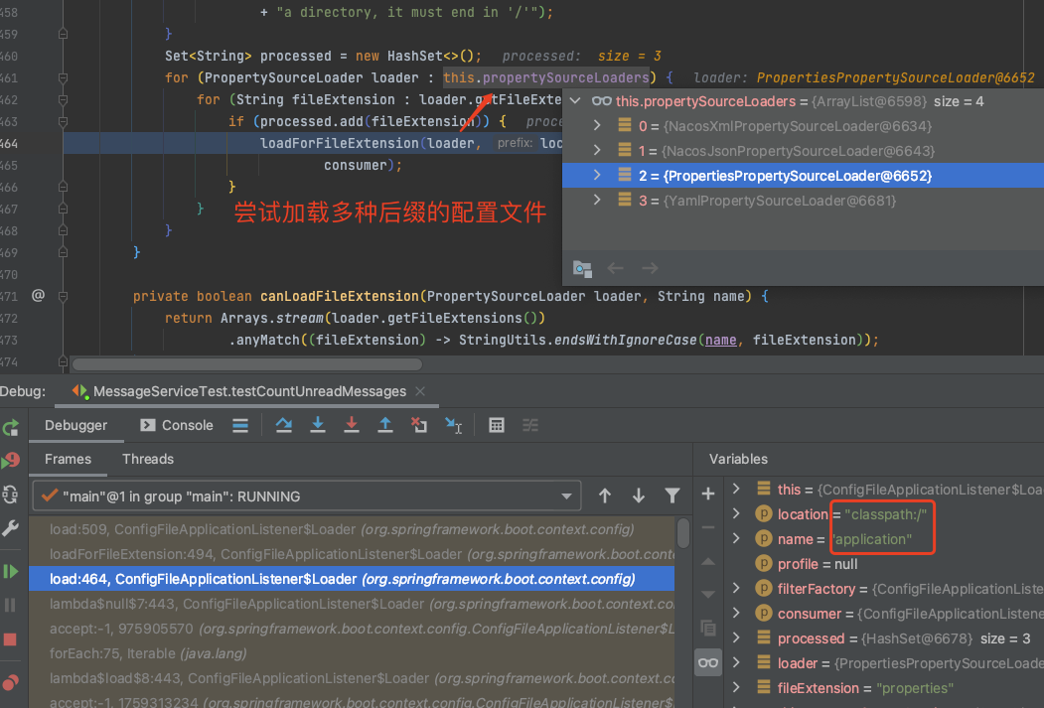Click the duplicate watch icon
Viewport: 1044px width, 708px height.
pyautogui.click(x=708, y=628)
